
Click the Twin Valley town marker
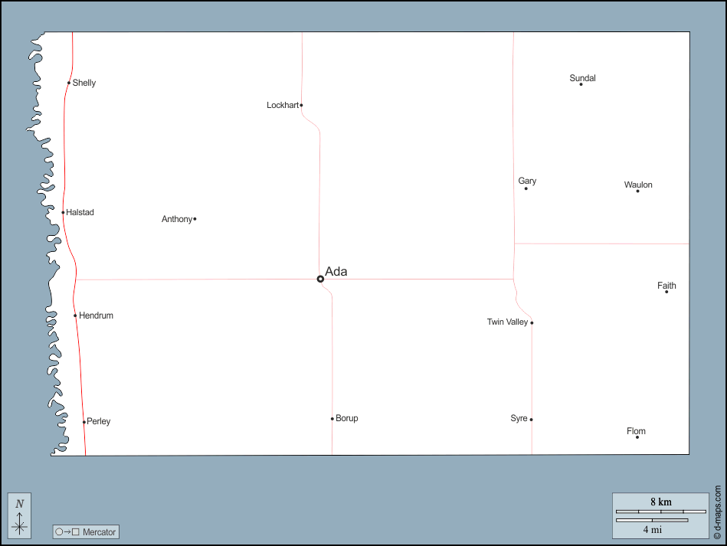[x=532, y=322]
